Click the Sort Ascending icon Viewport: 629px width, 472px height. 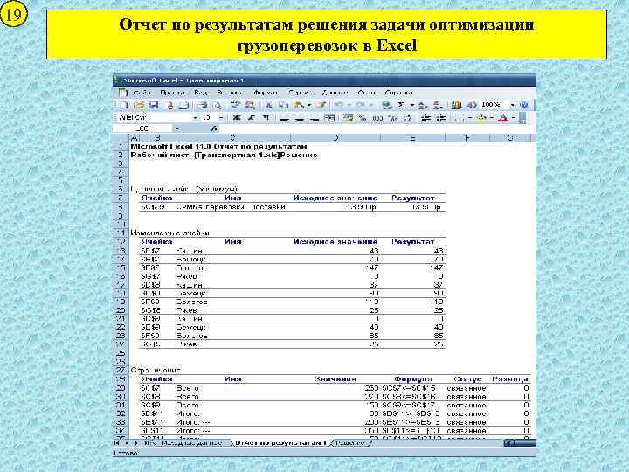pyautogui.click(x=422, y=105)
